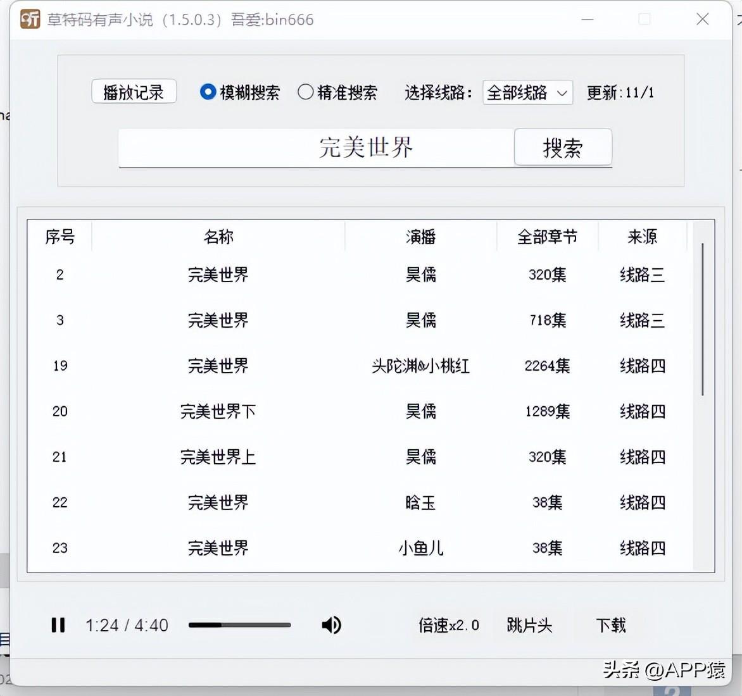The image size is (742, 696).
Task: Sort by the 来源 column header
Action: point(642,237)
